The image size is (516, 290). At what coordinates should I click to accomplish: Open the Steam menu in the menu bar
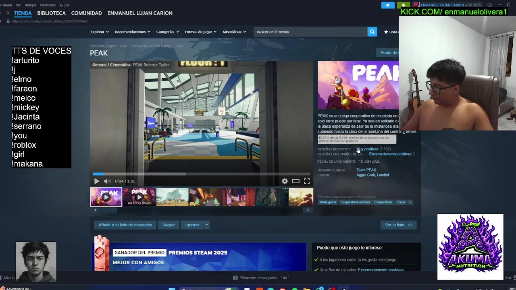point(7,5)
